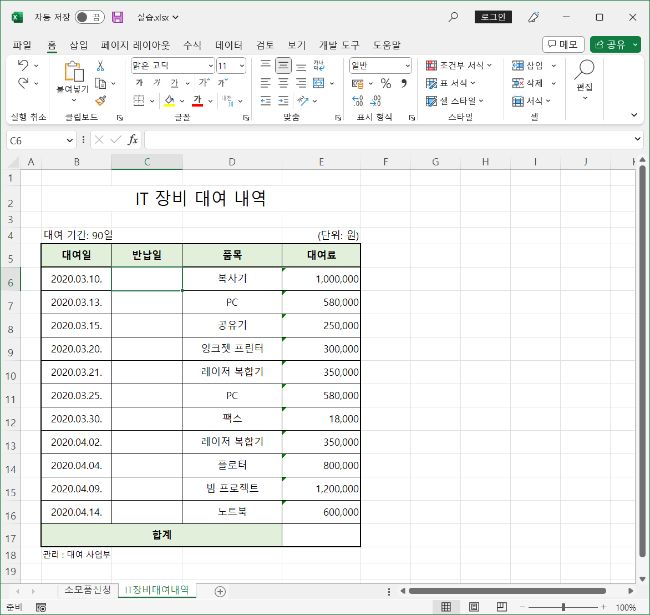This screenshot has height=615, width=650.
Task: Open the 편집 button
Action: click(585, 81)
